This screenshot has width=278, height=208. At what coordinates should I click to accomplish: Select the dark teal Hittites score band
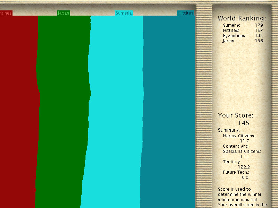click(169, 111)
